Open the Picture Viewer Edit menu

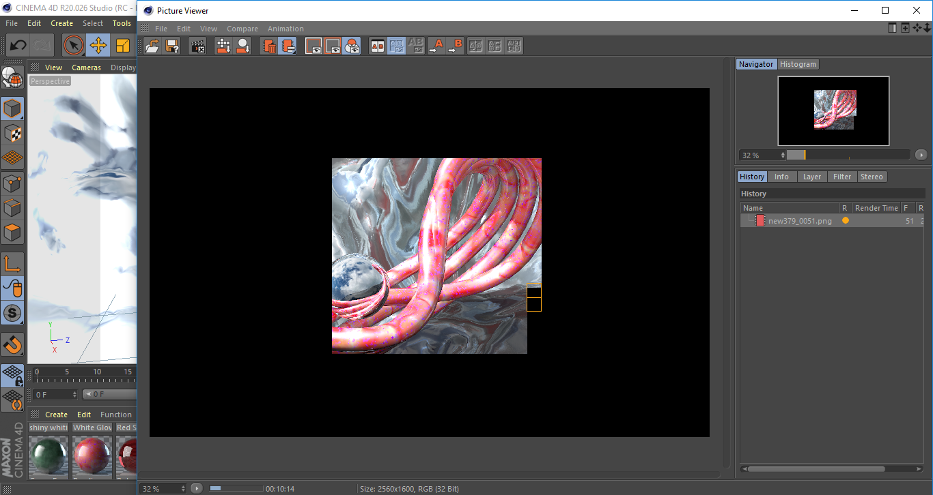pos(184,29)
